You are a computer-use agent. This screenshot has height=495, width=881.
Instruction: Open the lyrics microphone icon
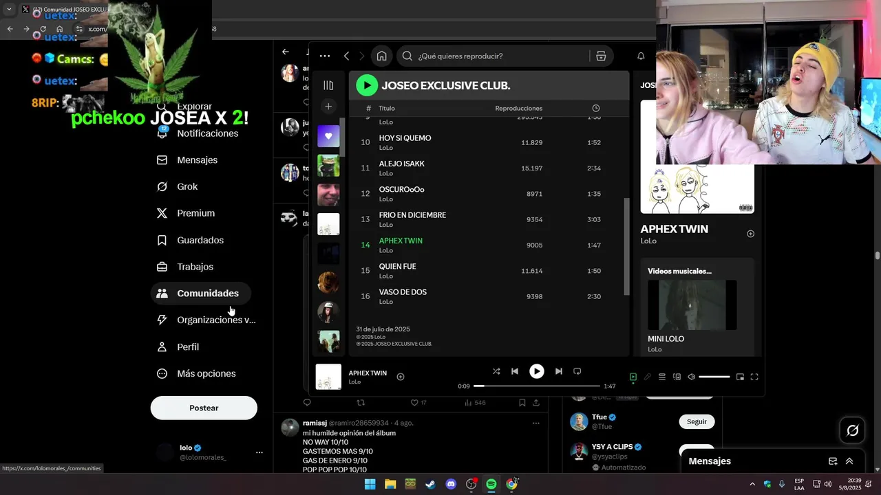click(x=648, y=377)
